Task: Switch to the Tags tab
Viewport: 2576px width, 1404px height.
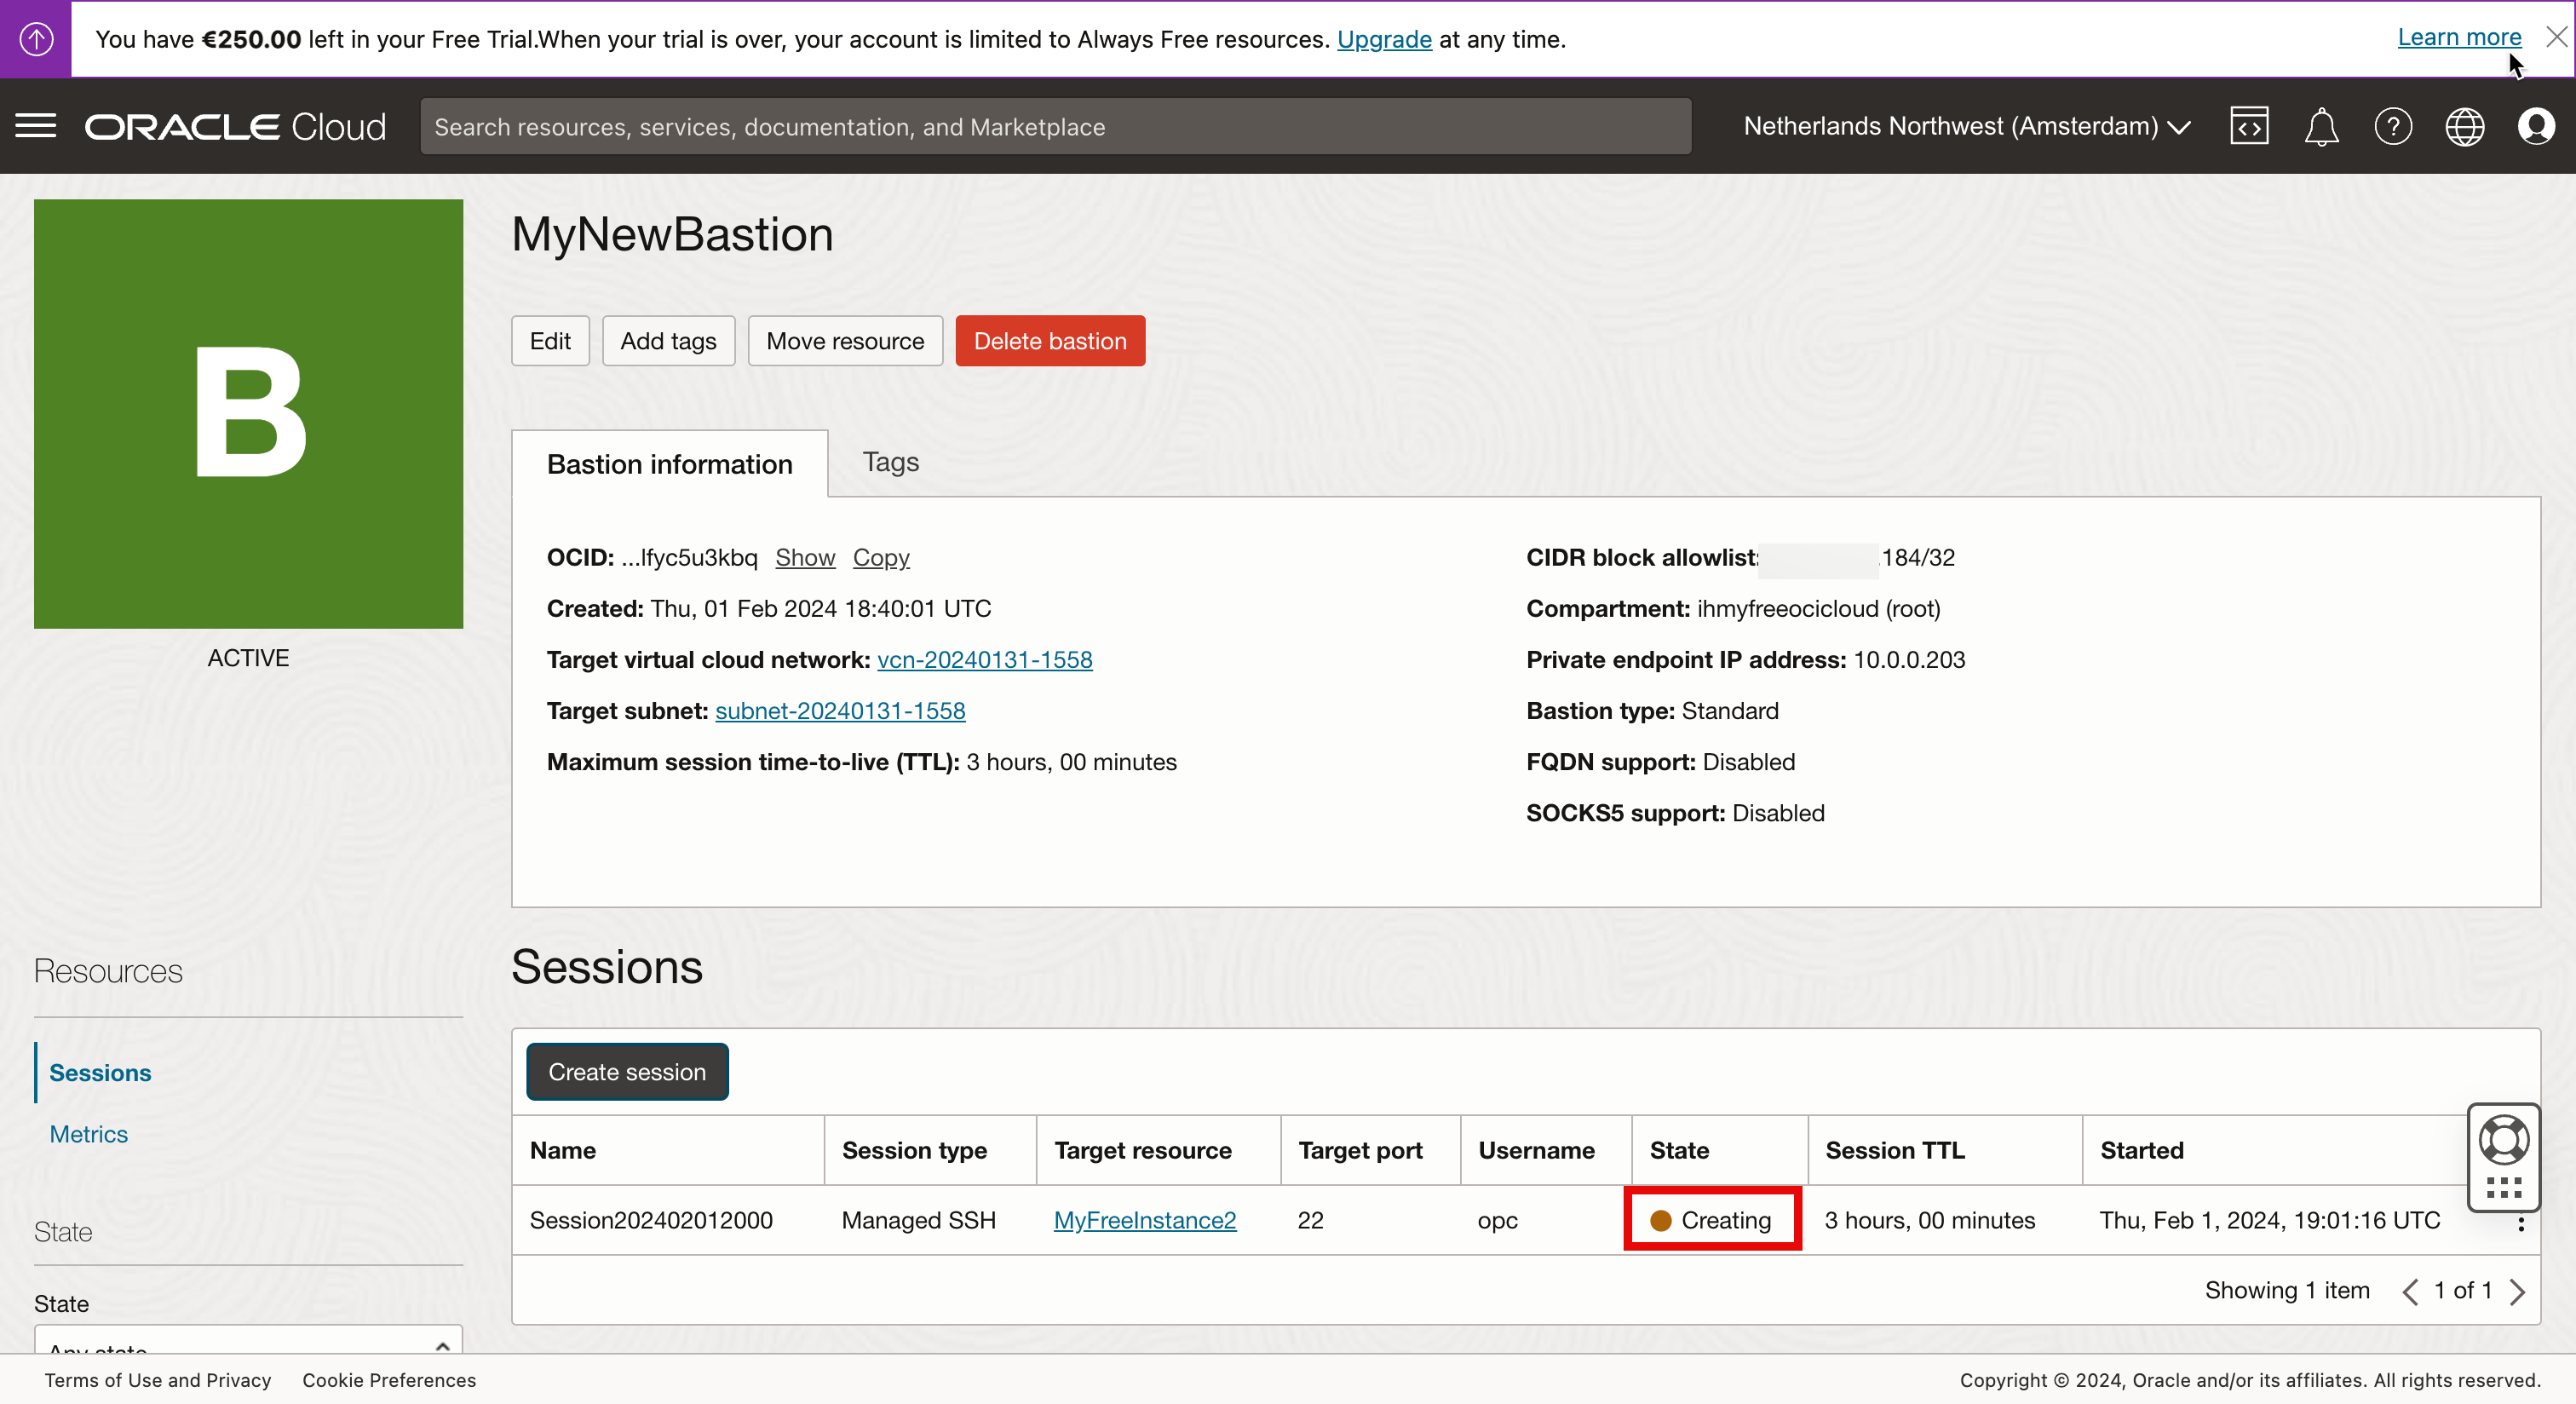Action: coord(890,462)
